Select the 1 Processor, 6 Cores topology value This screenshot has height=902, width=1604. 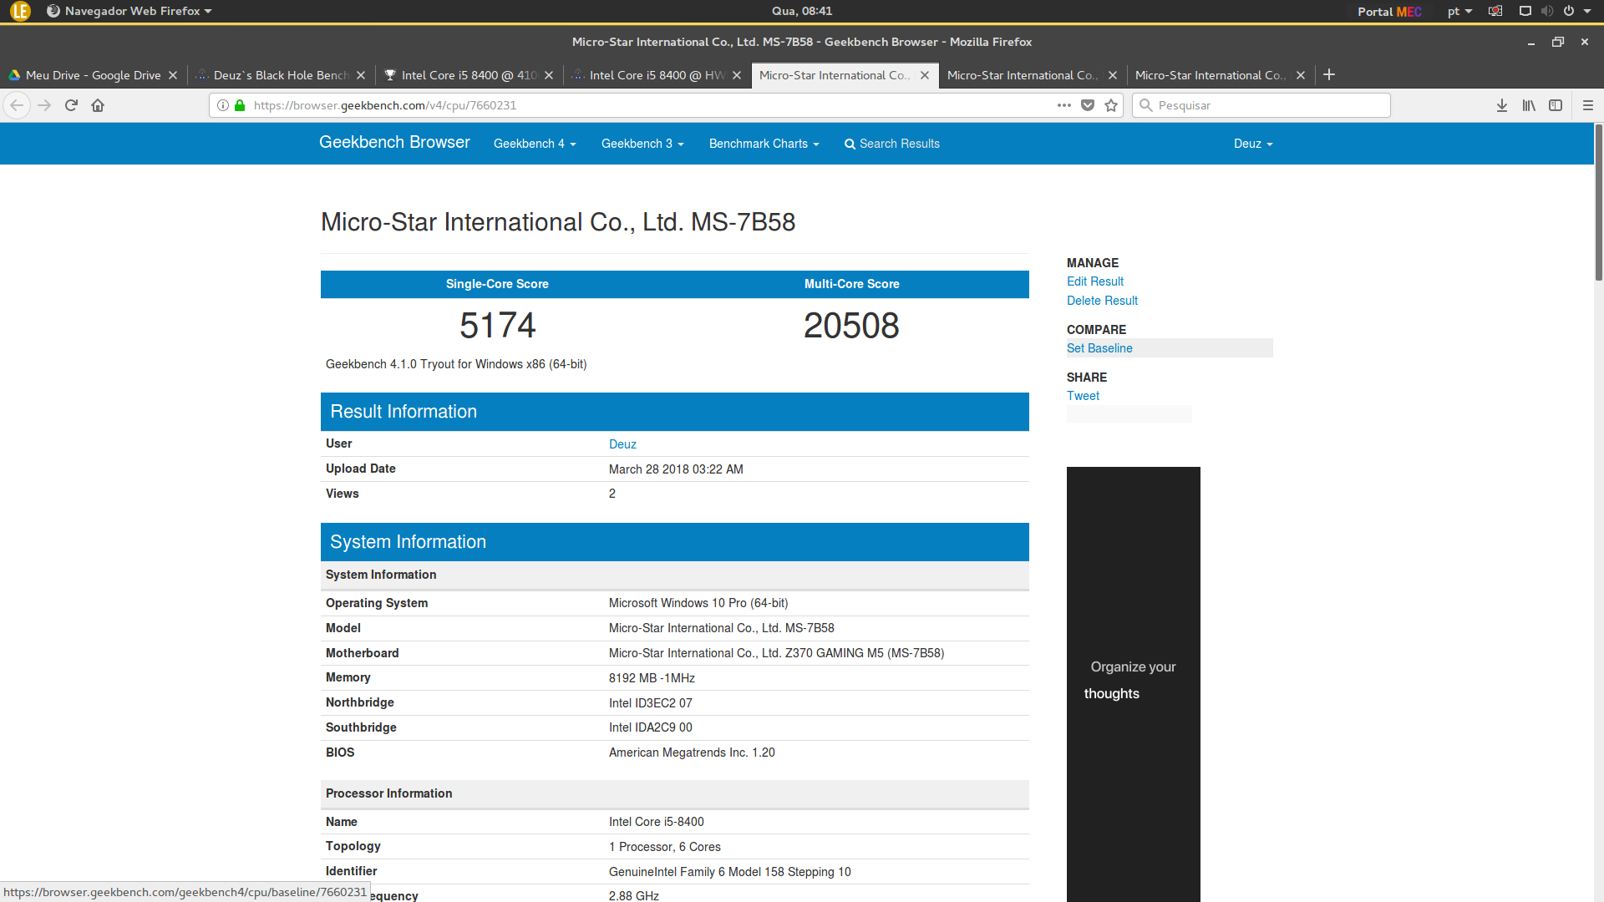tap(664, 847)
